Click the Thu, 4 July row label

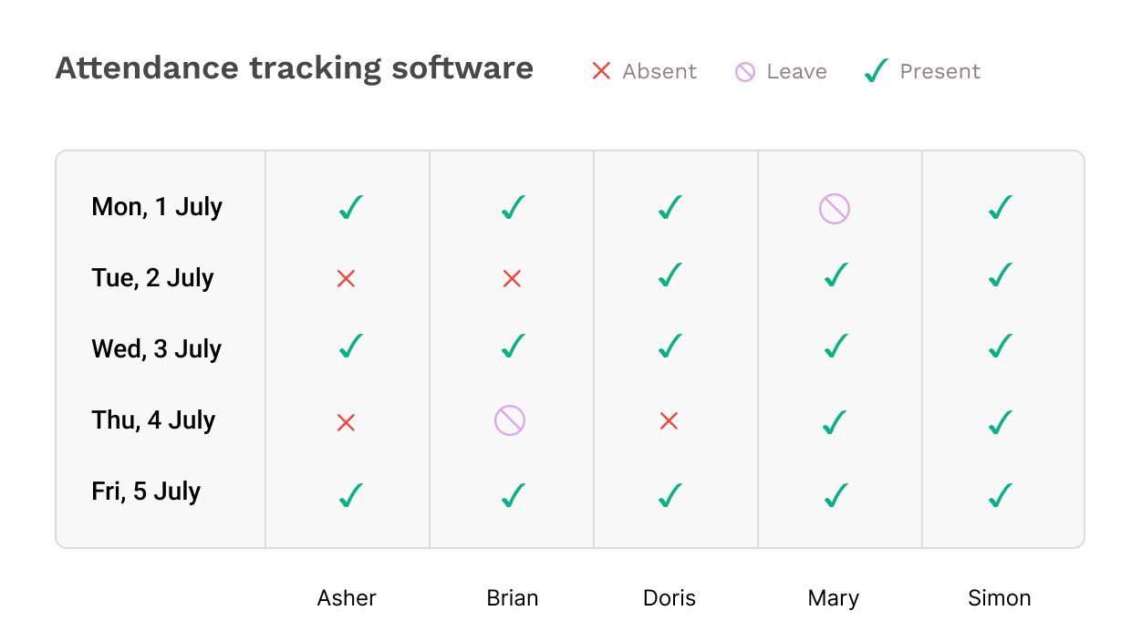pyautogui.click(x=153, y=420)
